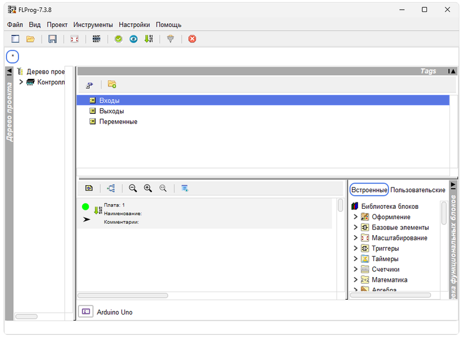The width and height of the screenshot is (461, 337).
Task: Expand the Таймеры library node
Action: [356, 259]
